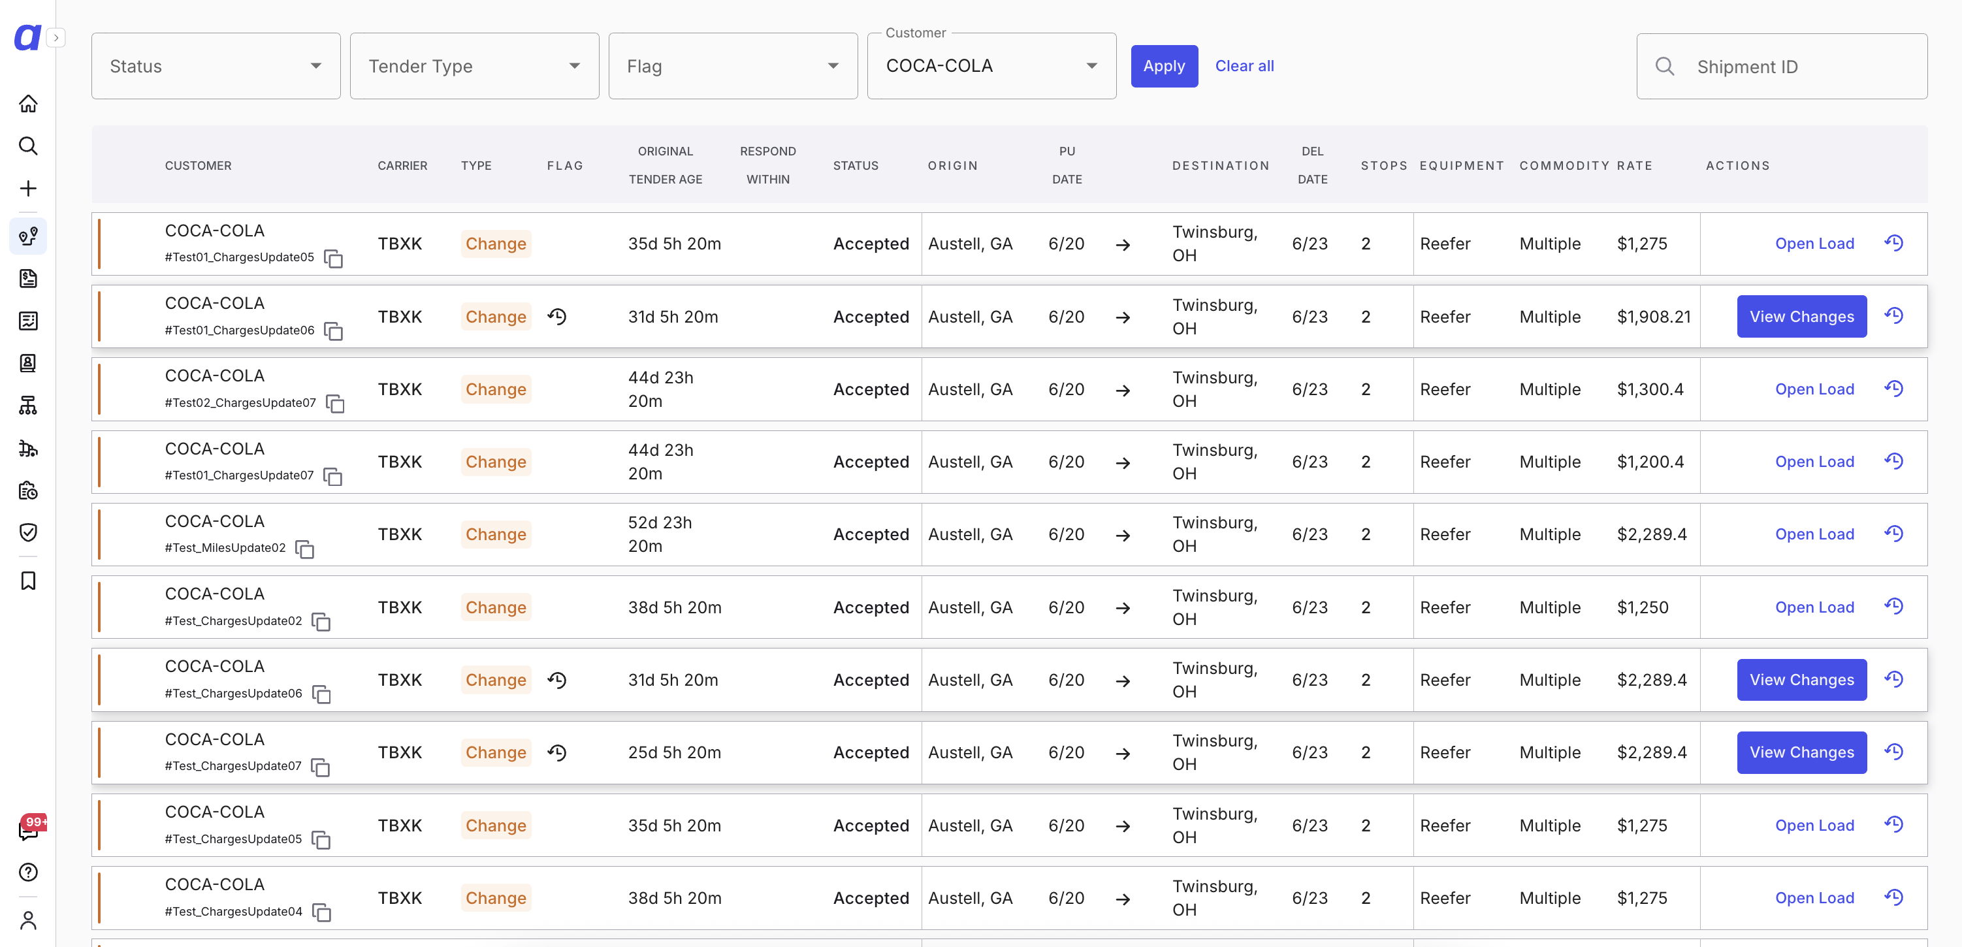The width and height of the screenshot is (1962, 947).
Task: Copy shipment ID #Test_MilesUpdate02
Action: (304, 549)
